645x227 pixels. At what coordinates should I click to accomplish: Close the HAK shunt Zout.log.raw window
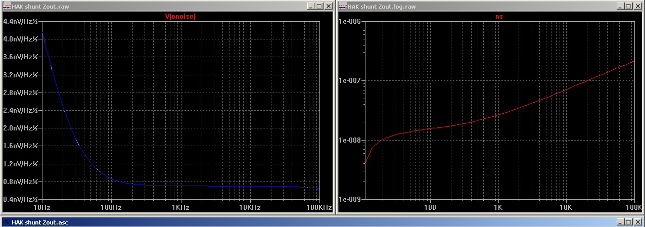pyautogui.click(x=638, y=6)
